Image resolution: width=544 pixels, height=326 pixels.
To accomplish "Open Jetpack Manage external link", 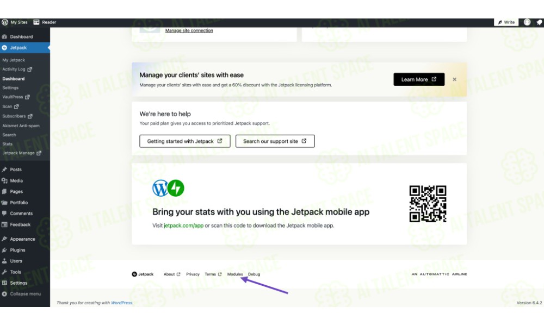I will 22,153.
